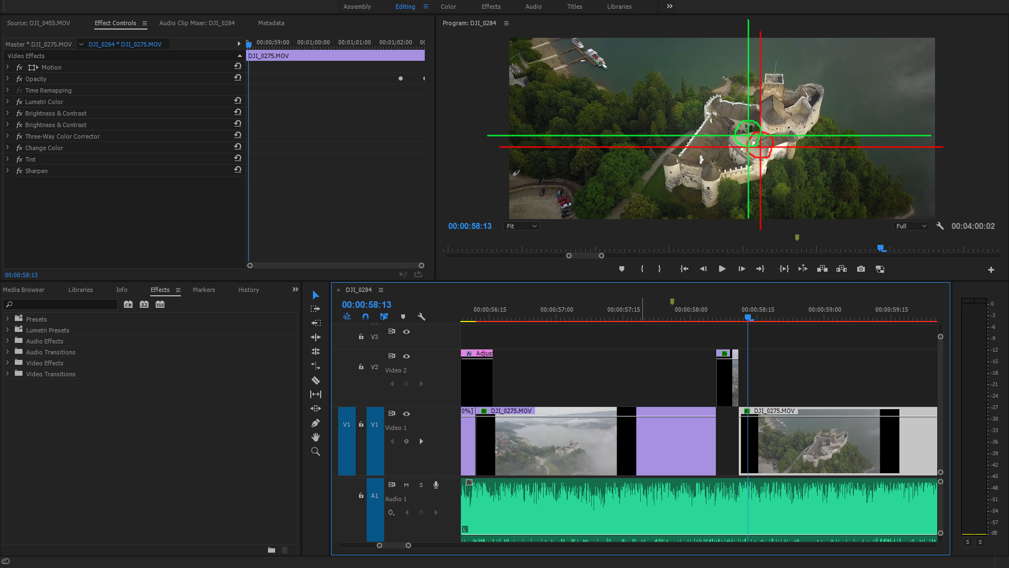Screen dimensions: 1009x568
Task: Open the workspace overflow chevrons
Action: pyautogui.click(x=669, y=6)
